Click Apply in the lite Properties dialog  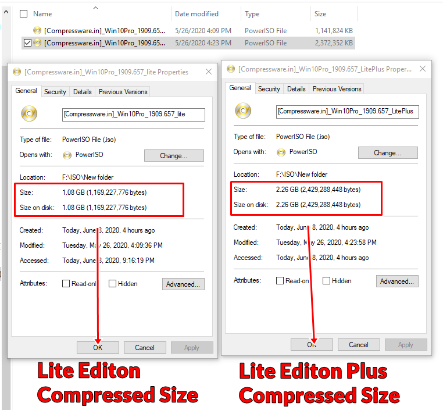click(192, 348)
